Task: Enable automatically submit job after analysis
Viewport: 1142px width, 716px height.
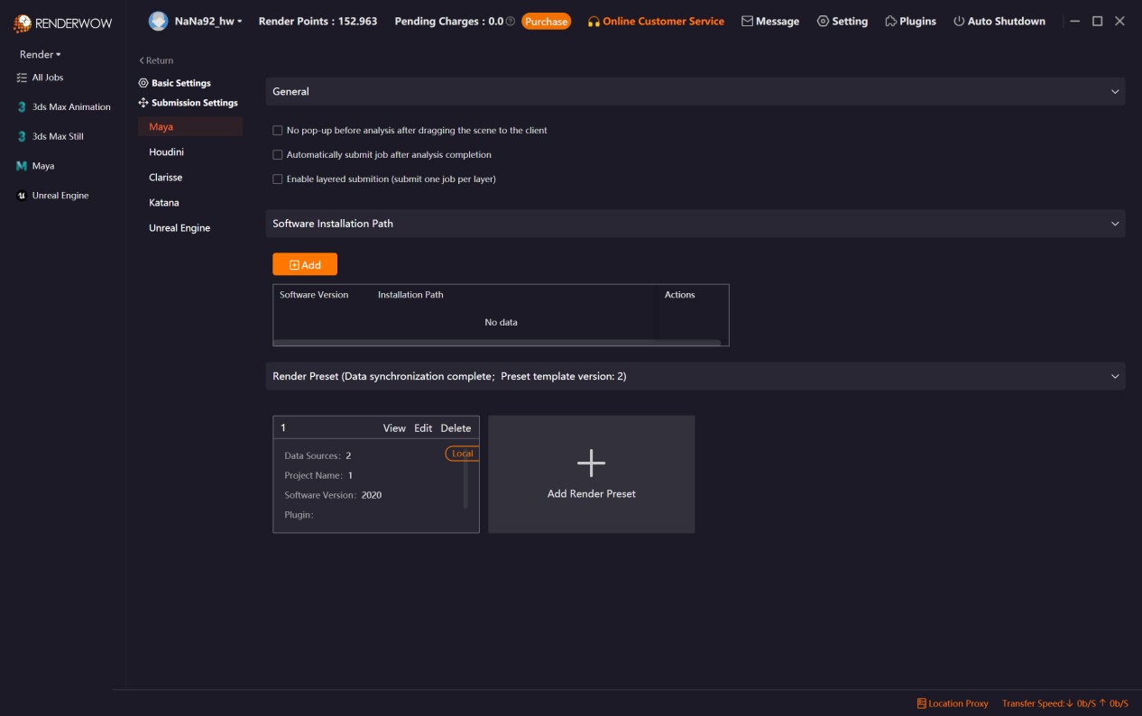Action: (278, 155)
